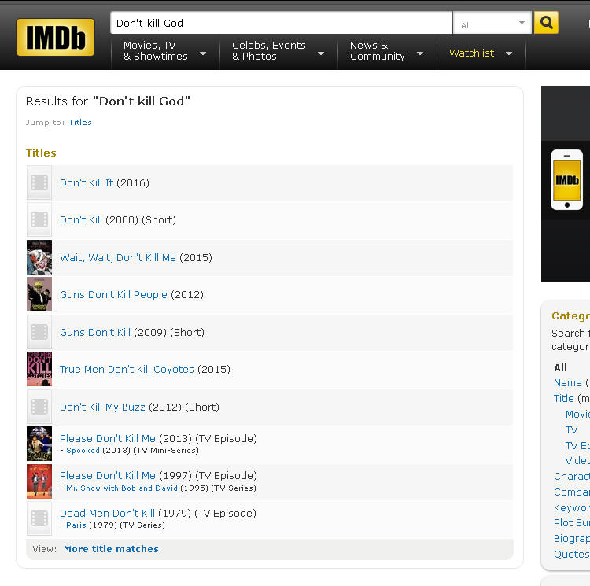Expand Celebs, Events & Photos menu
Viewport: 590px width, 586px height.
tap(278, 51)
